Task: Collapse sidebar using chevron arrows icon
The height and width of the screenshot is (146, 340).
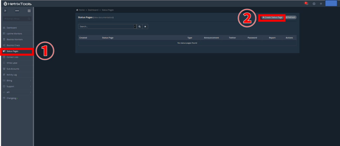Action: coord(5,11)
